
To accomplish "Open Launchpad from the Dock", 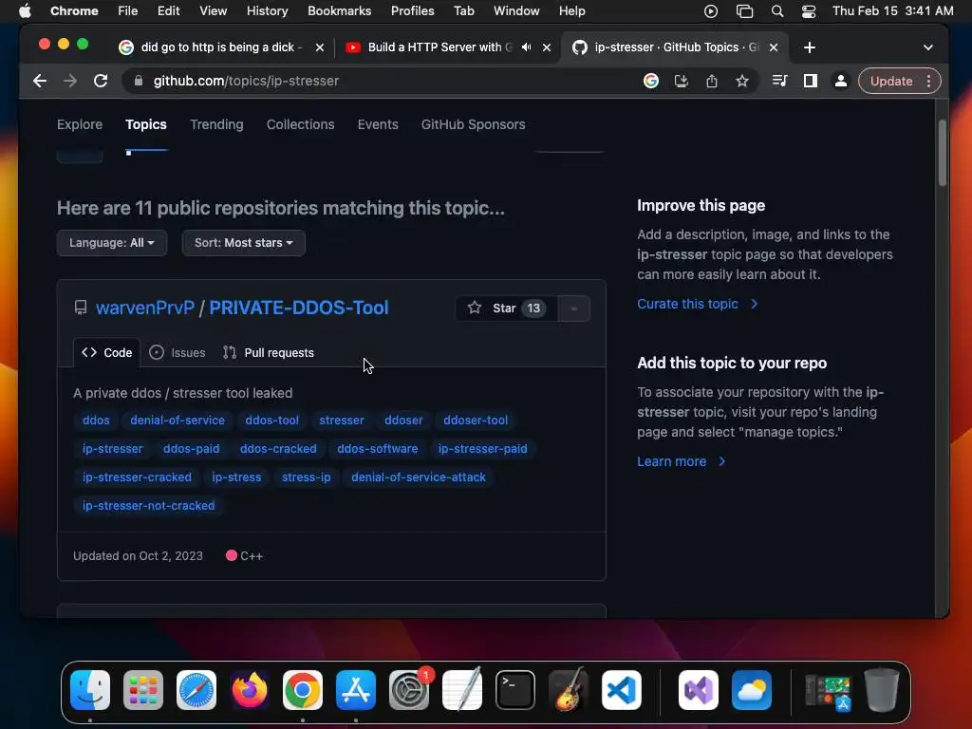I will coord(143,690).
